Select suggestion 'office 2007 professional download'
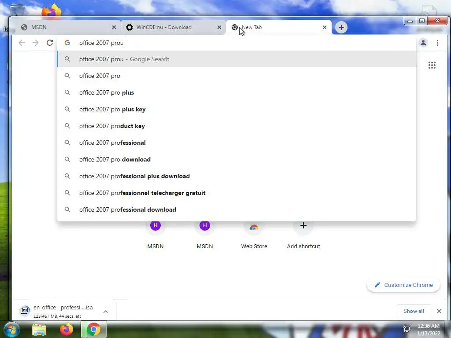Viewport: 451px width, 338px height. click(x=237, y=209)
